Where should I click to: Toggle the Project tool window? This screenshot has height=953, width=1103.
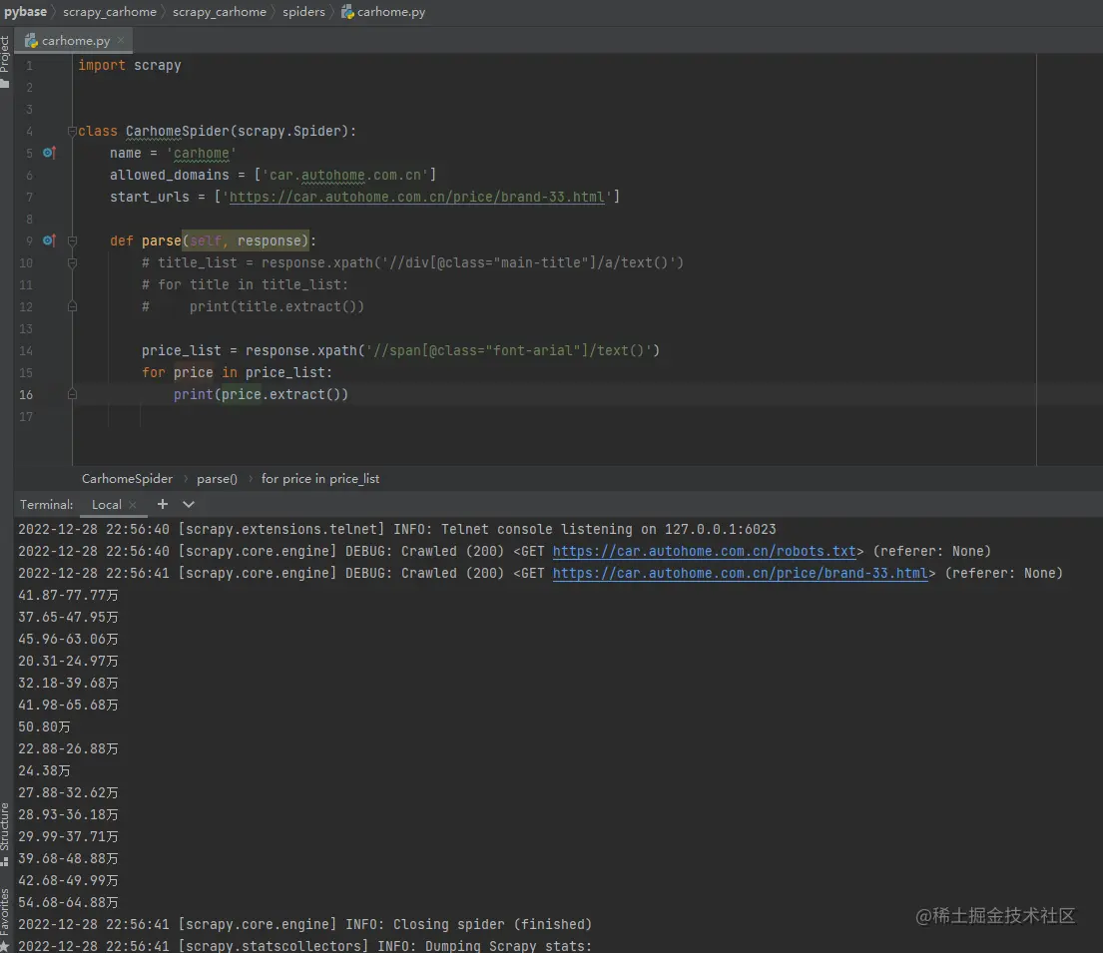[x=5, y=54]
